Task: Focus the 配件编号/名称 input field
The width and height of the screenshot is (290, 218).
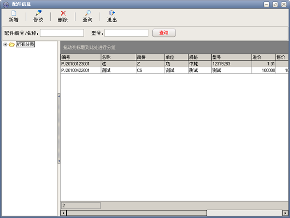Action: click(61, 33)
